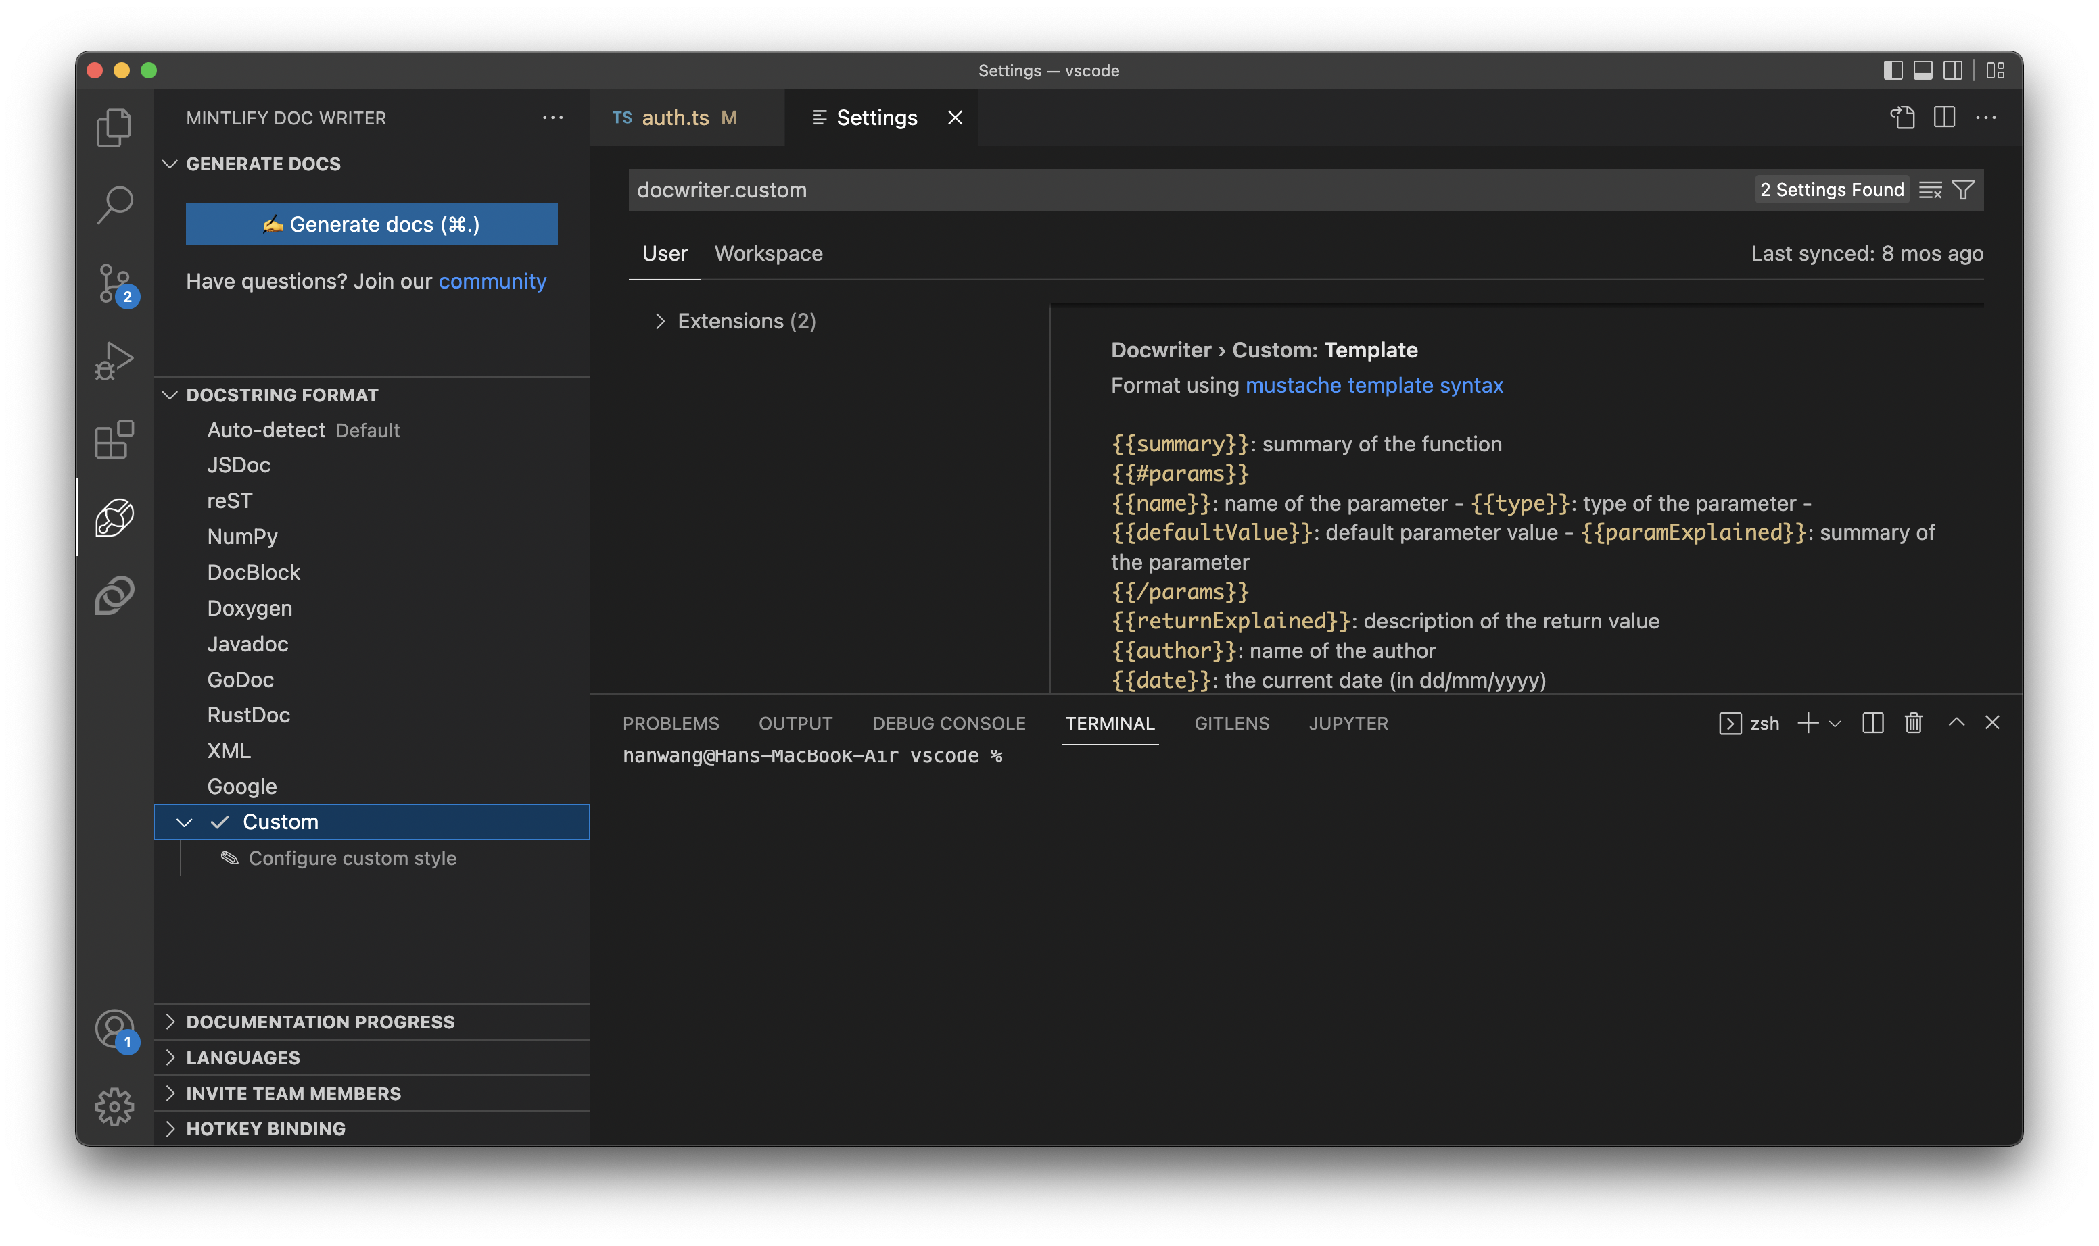This screenshot has height=1246, width=2099.
Task: Open the Run and Debug view
Action: click(x=114, y=359)
